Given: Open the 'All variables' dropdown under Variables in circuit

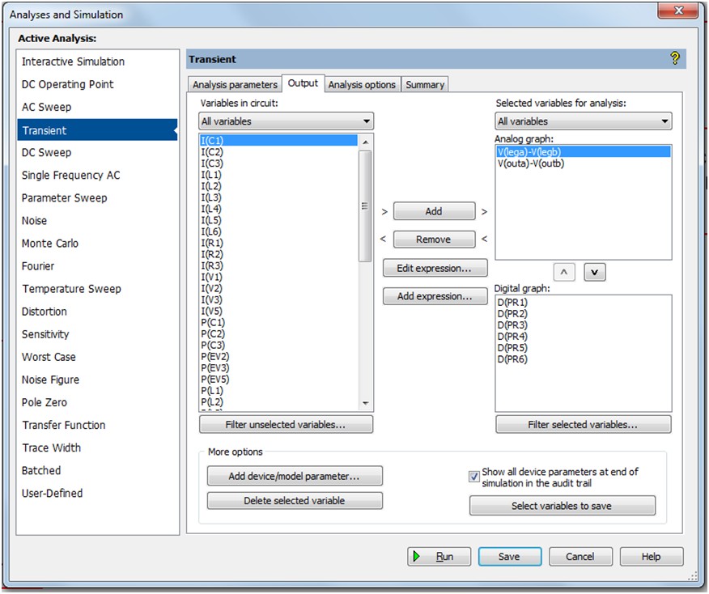Looking at the screenshot, I should coord(368,120).
